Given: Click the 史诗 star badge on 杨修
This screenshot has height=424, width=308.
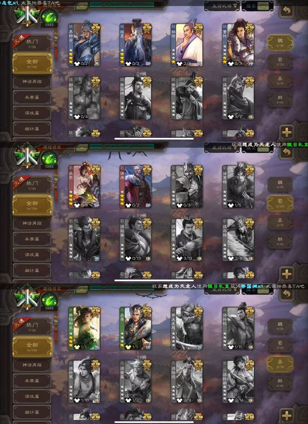Looking at the screenshot, I should point(198,28).
